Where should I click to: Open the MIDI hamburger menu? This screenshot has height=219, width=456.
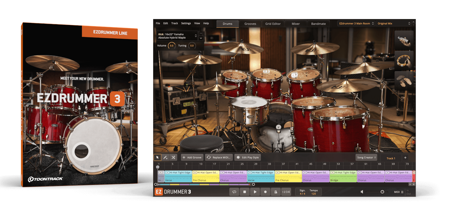[402, 192]
